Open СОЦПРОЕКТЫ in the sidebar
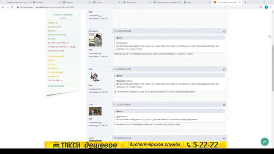The width and height of the screenshot is (274, 154). coord(55,81)
